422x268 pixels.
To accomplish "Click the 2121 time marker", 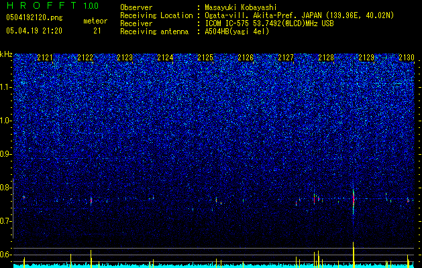I will 45,58.
